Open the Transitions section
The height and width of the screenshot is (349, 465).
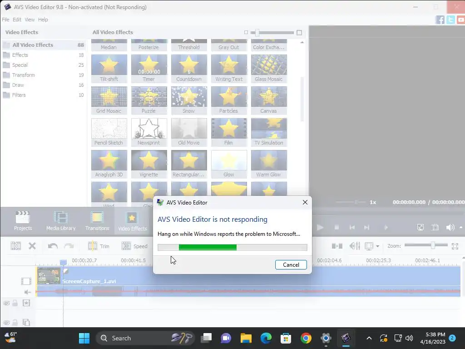[x=97, y=221]
